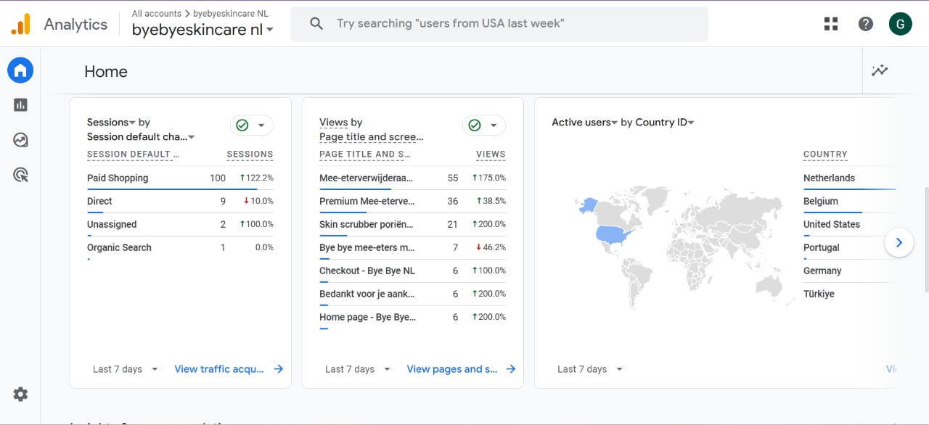Open the byebyeskincare nl property selector
The image size is (929, 425).
pos(202,30)
